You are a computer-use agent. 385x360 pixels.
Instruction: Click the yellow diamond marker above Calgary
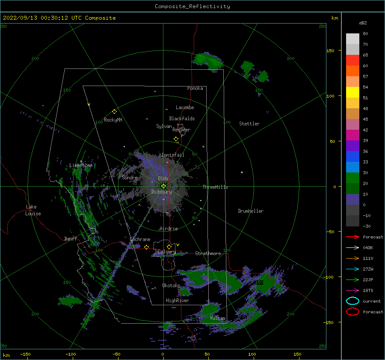coord(169,247)
